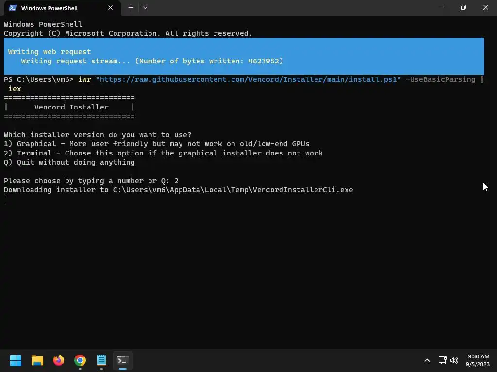Restore down the terminal window
This screenshot has height=372, width=497.
pos(463,7)
